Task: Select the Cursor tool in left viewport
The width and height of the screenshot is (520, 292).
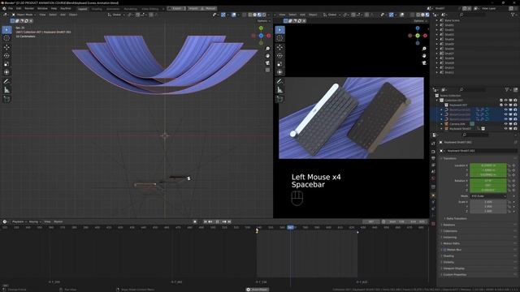Action: 6,38
